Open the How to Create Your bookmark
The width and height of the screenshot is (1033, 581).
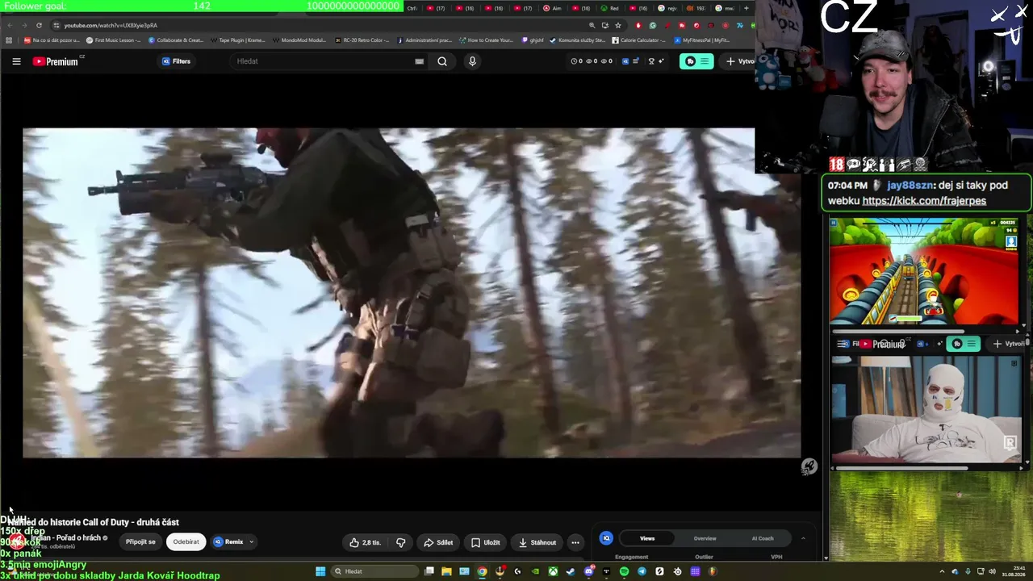pos(487,40)
